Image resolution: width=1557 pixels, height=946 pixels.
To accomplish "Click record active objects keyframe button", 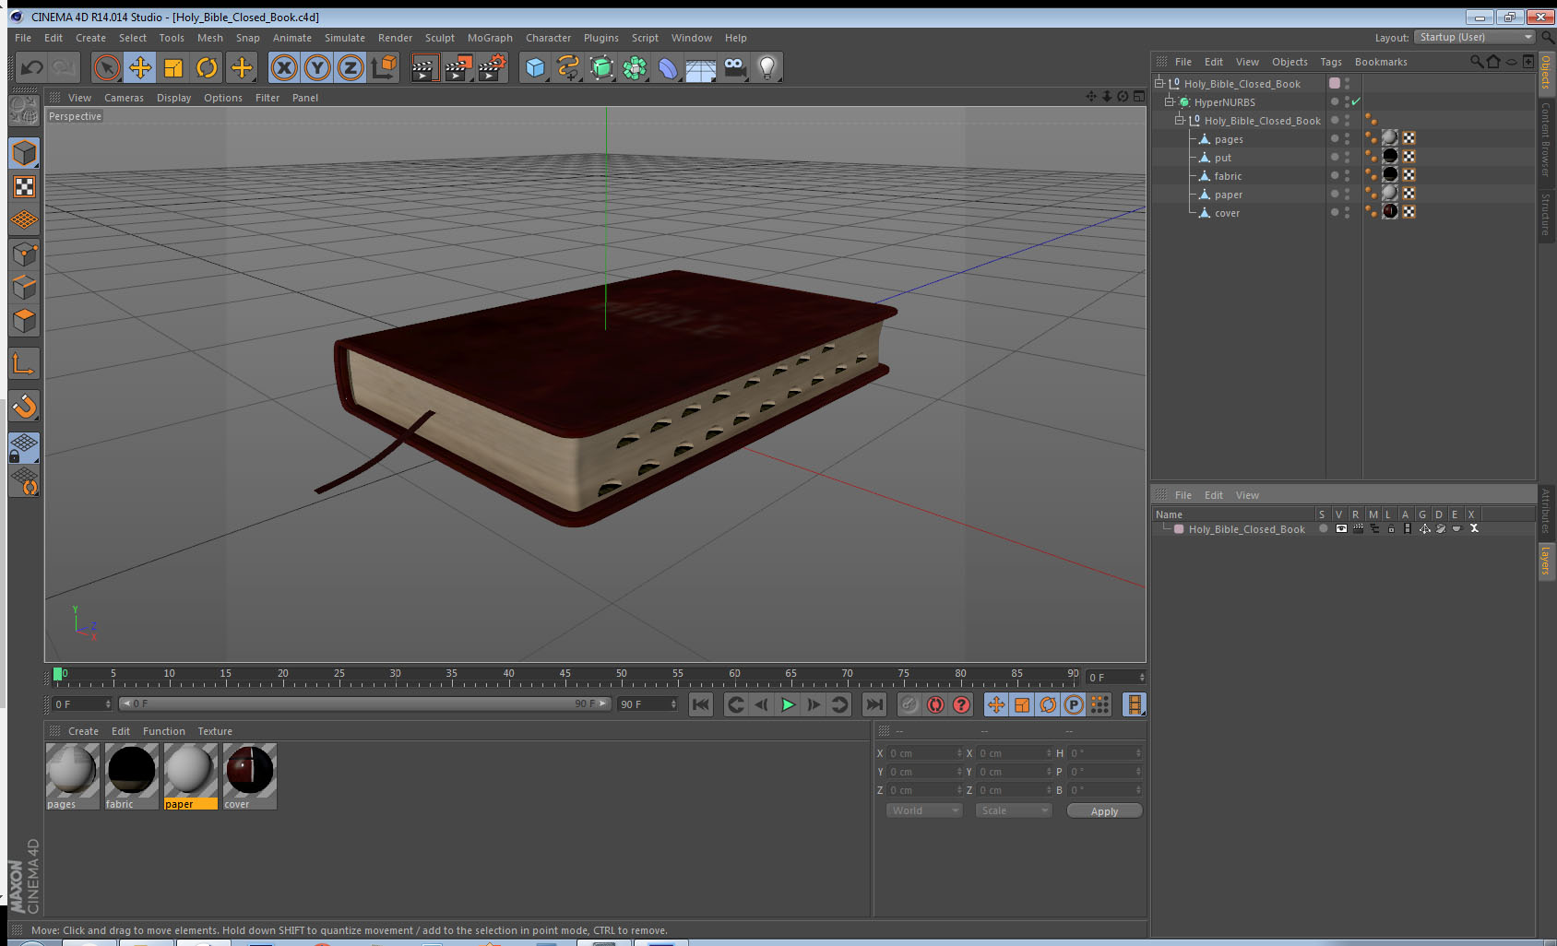I will 909,704.
